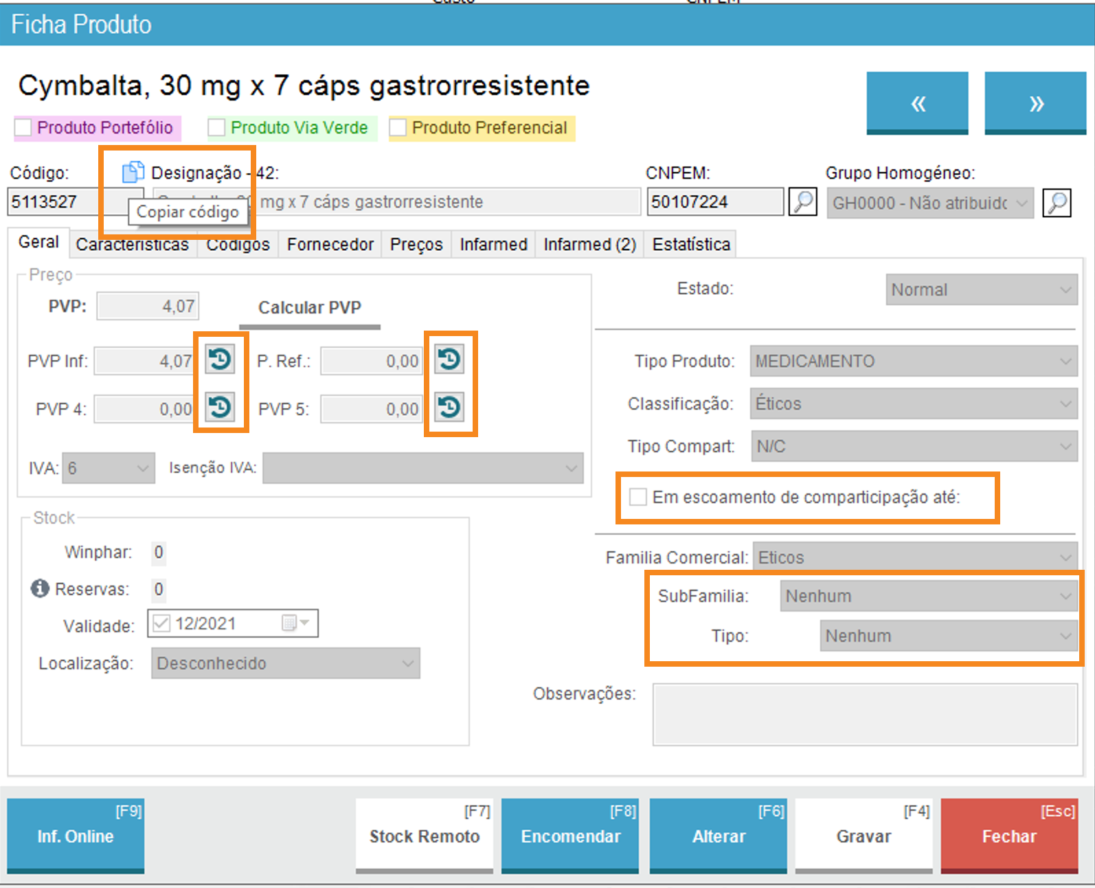Open history icon beside PVP 5 field
This screenshot has width=1095, height=888.
[x=449, y=408]
